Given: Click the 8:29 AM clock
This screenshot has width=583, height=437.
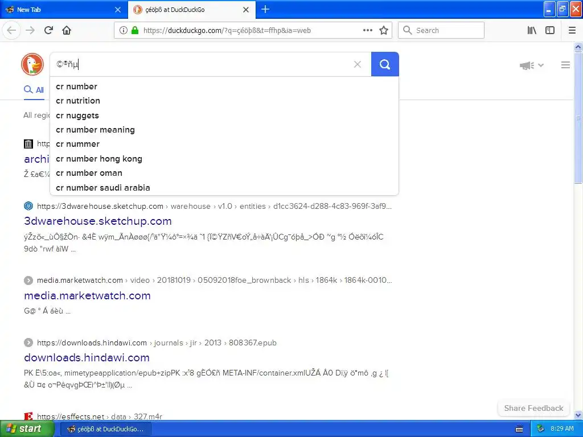Looking at the screenshot, I should 561,429.
